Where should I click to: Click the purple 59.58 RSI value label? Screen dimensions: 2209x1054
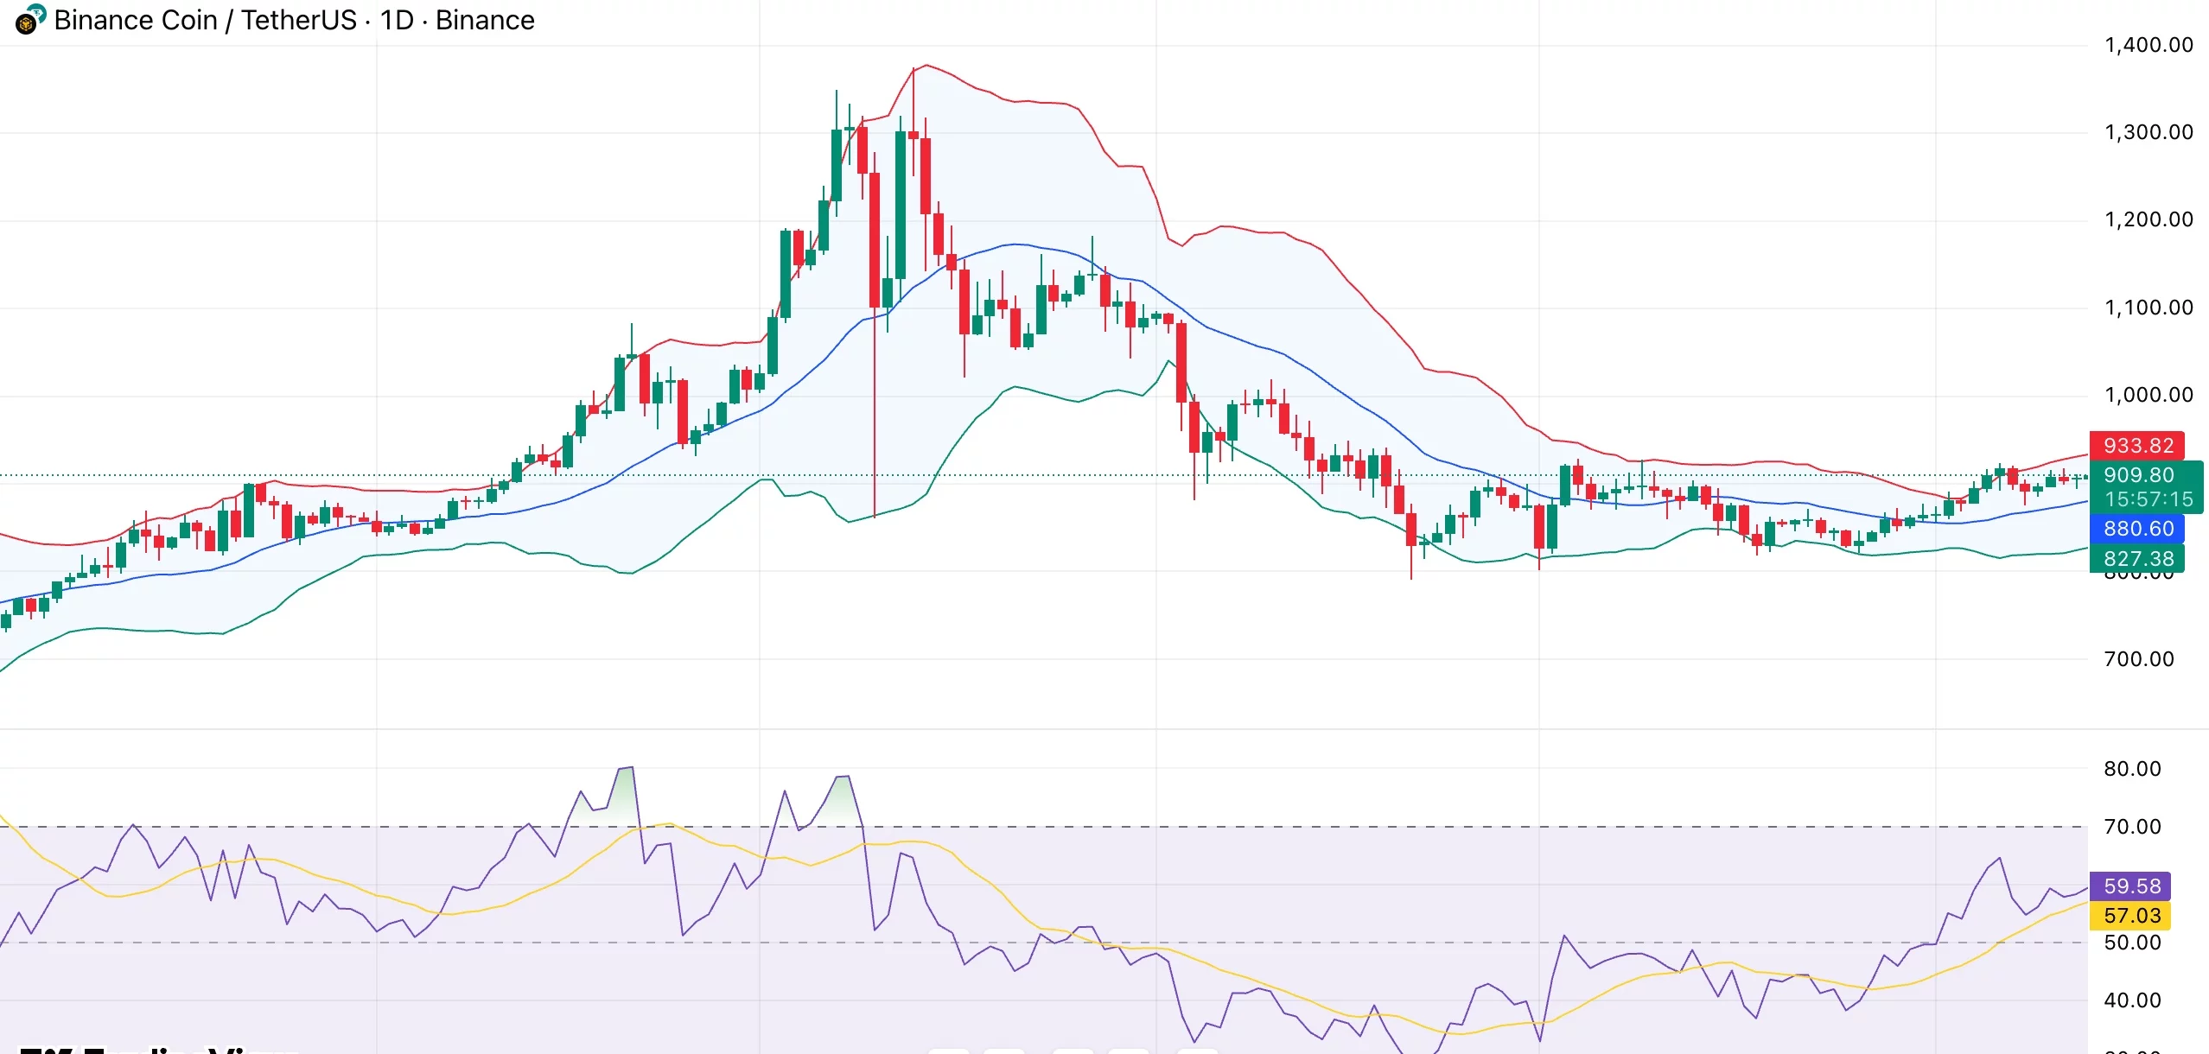2131,886
